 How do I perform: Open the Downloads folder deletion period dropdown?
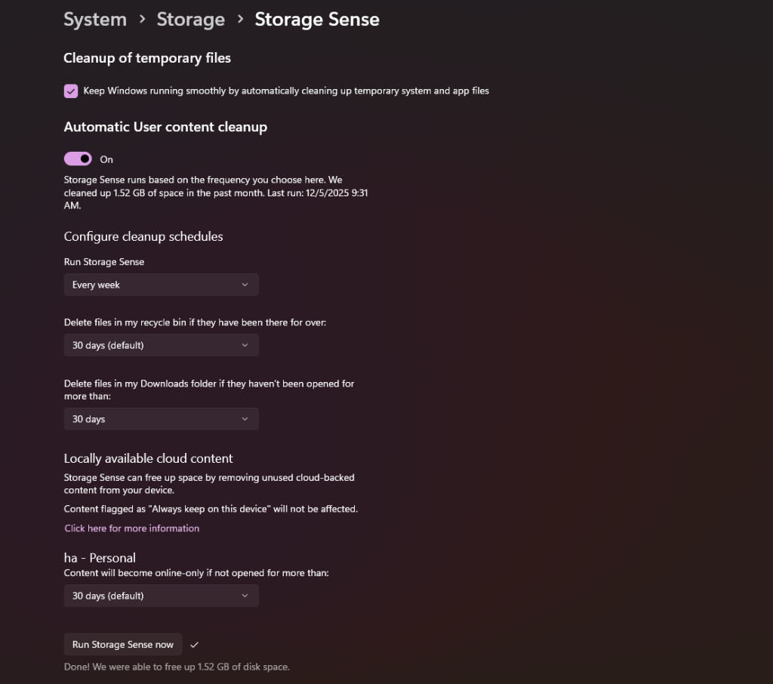161,419
